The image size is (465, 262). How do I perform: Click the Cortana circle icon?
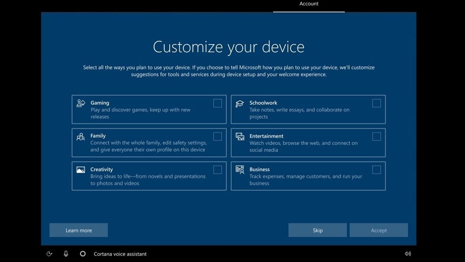pos(83,254)
